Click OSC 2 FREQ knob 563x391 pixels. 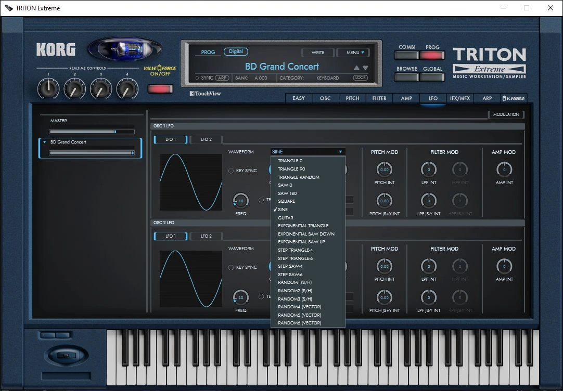(240, 297)
